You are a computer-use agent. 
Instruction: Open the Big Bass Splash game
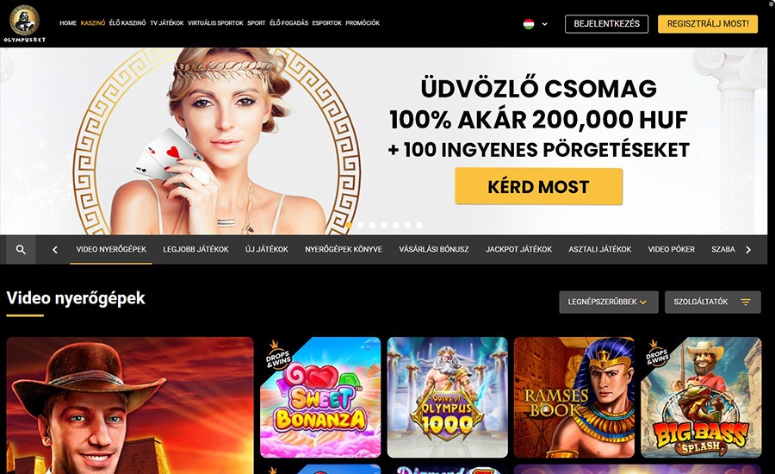[x=701, y=397]
